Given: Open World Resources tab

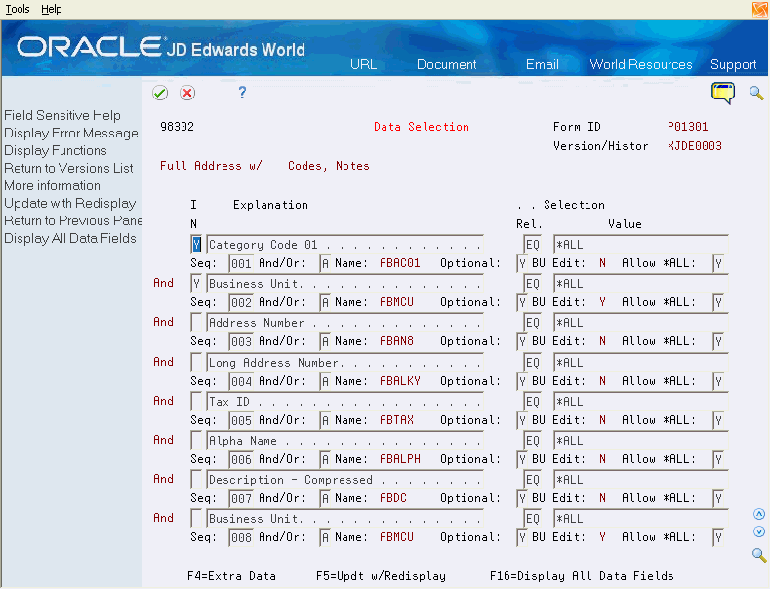Looking at the screenshot, I should tap(641, 64).
